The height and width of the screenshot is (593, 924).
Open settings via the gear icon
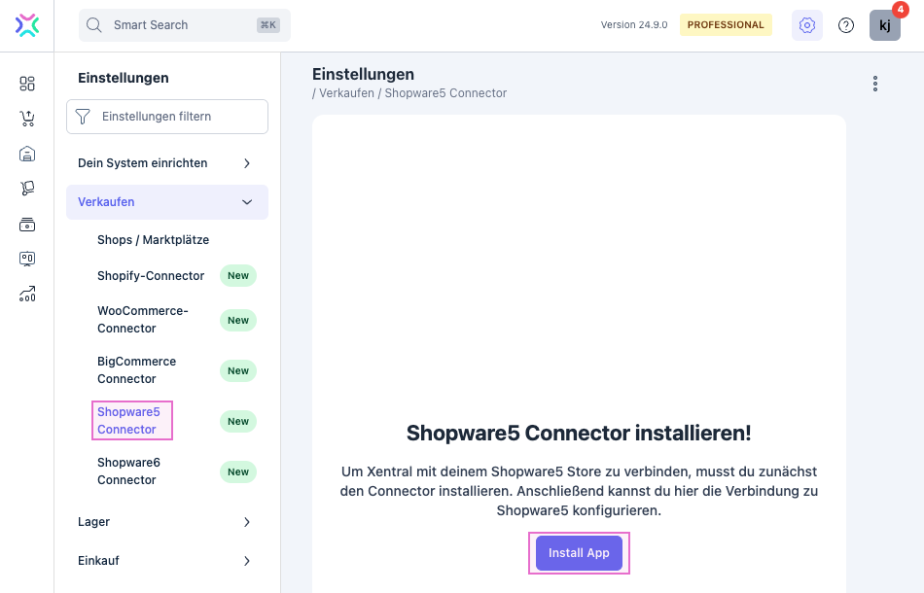pyautogui.click(x=806, y=25)
